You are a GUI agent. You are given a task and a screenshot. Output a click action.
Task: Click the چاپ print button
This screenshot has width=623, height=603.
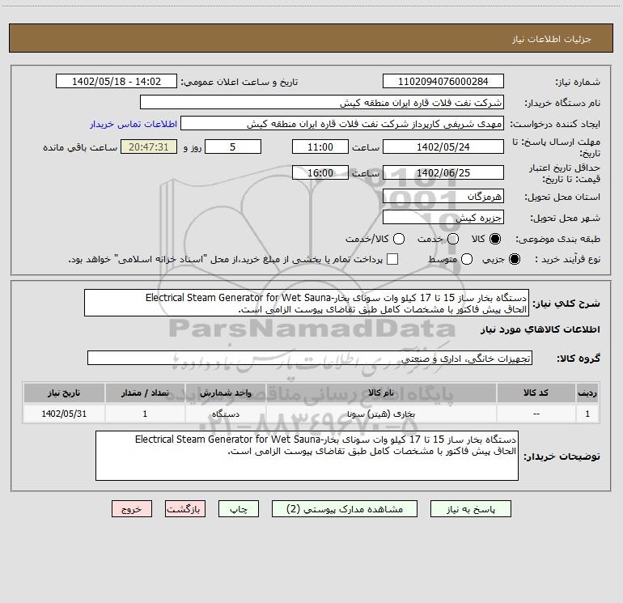click(x=239, y=509)
